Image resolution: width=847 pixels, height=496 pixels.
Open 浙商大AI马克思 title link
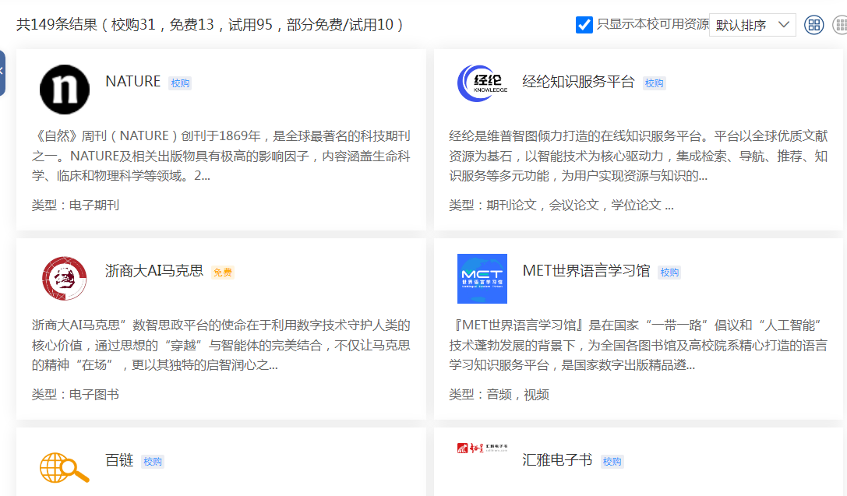(x=154, y=270)
